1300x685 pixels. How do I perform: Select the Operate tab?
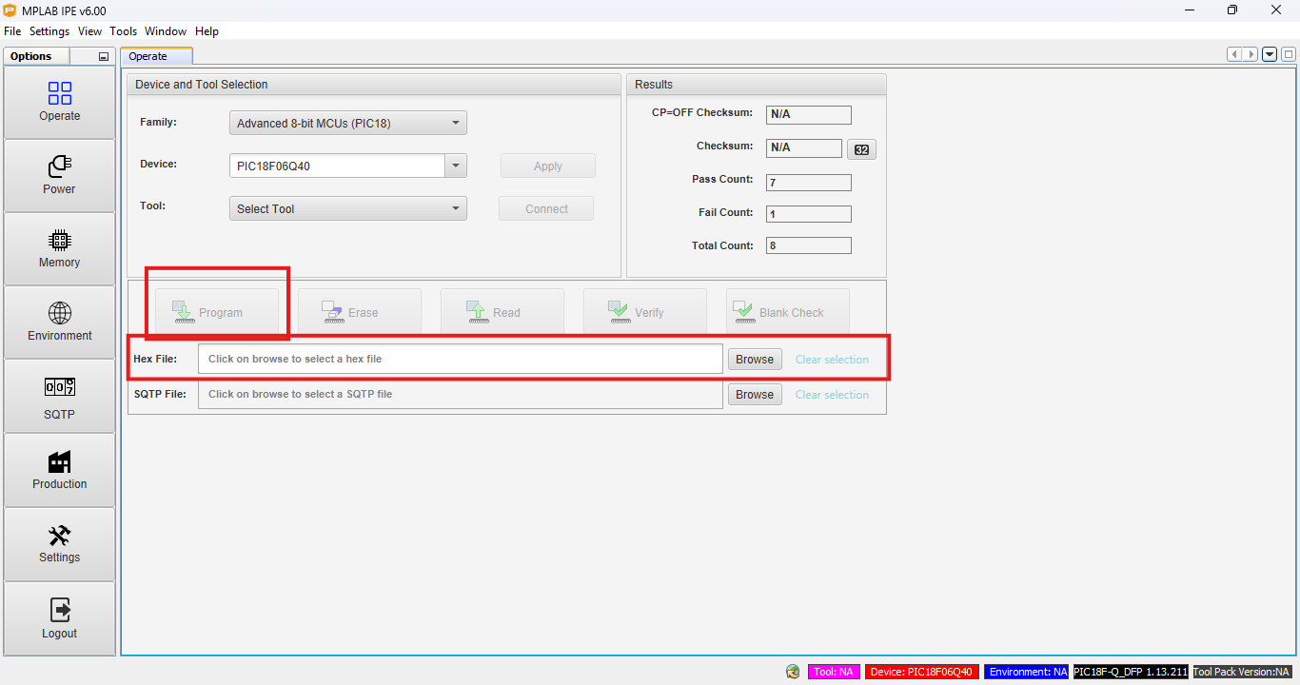(x=156, y=56)
